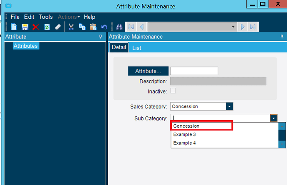Open the Edit menu

point(29,17)
